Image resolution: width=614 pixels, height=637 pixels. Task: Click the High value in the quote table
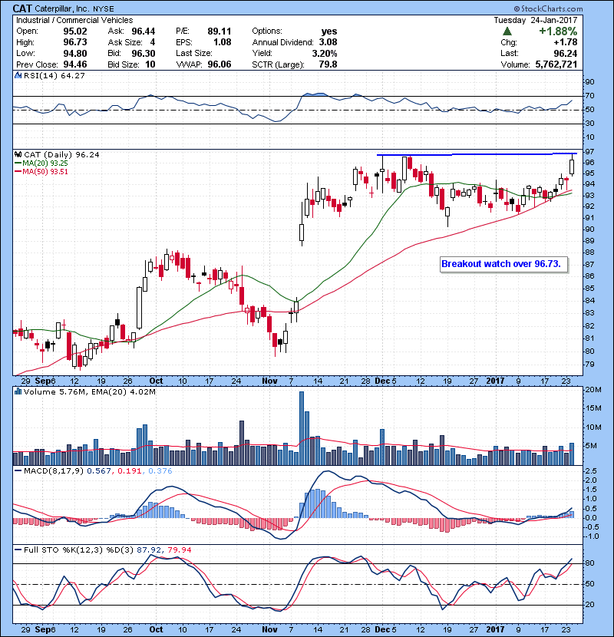click(x=74, y=42)
